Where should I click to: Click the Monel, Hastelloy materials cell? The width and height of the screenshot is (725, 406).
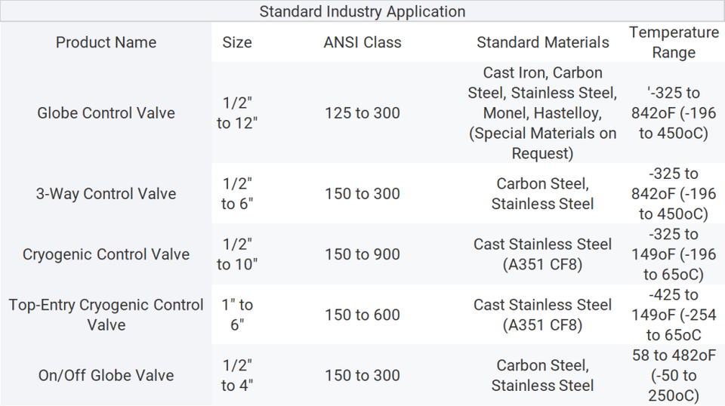[x=542, y=112]
